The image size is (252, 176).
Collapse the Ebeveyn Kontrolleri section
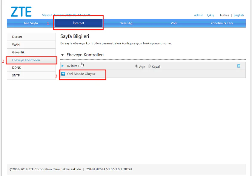pyautogui.click(x=62, y=55)
